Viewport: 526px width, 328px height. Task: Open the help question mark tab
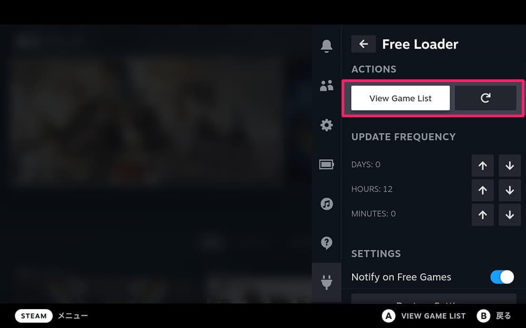coord(326,243)
